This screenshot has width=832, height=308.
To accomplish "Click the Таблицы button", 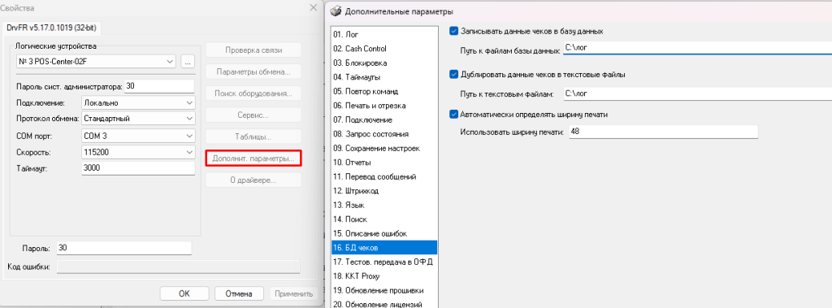I will pos(253,137).
